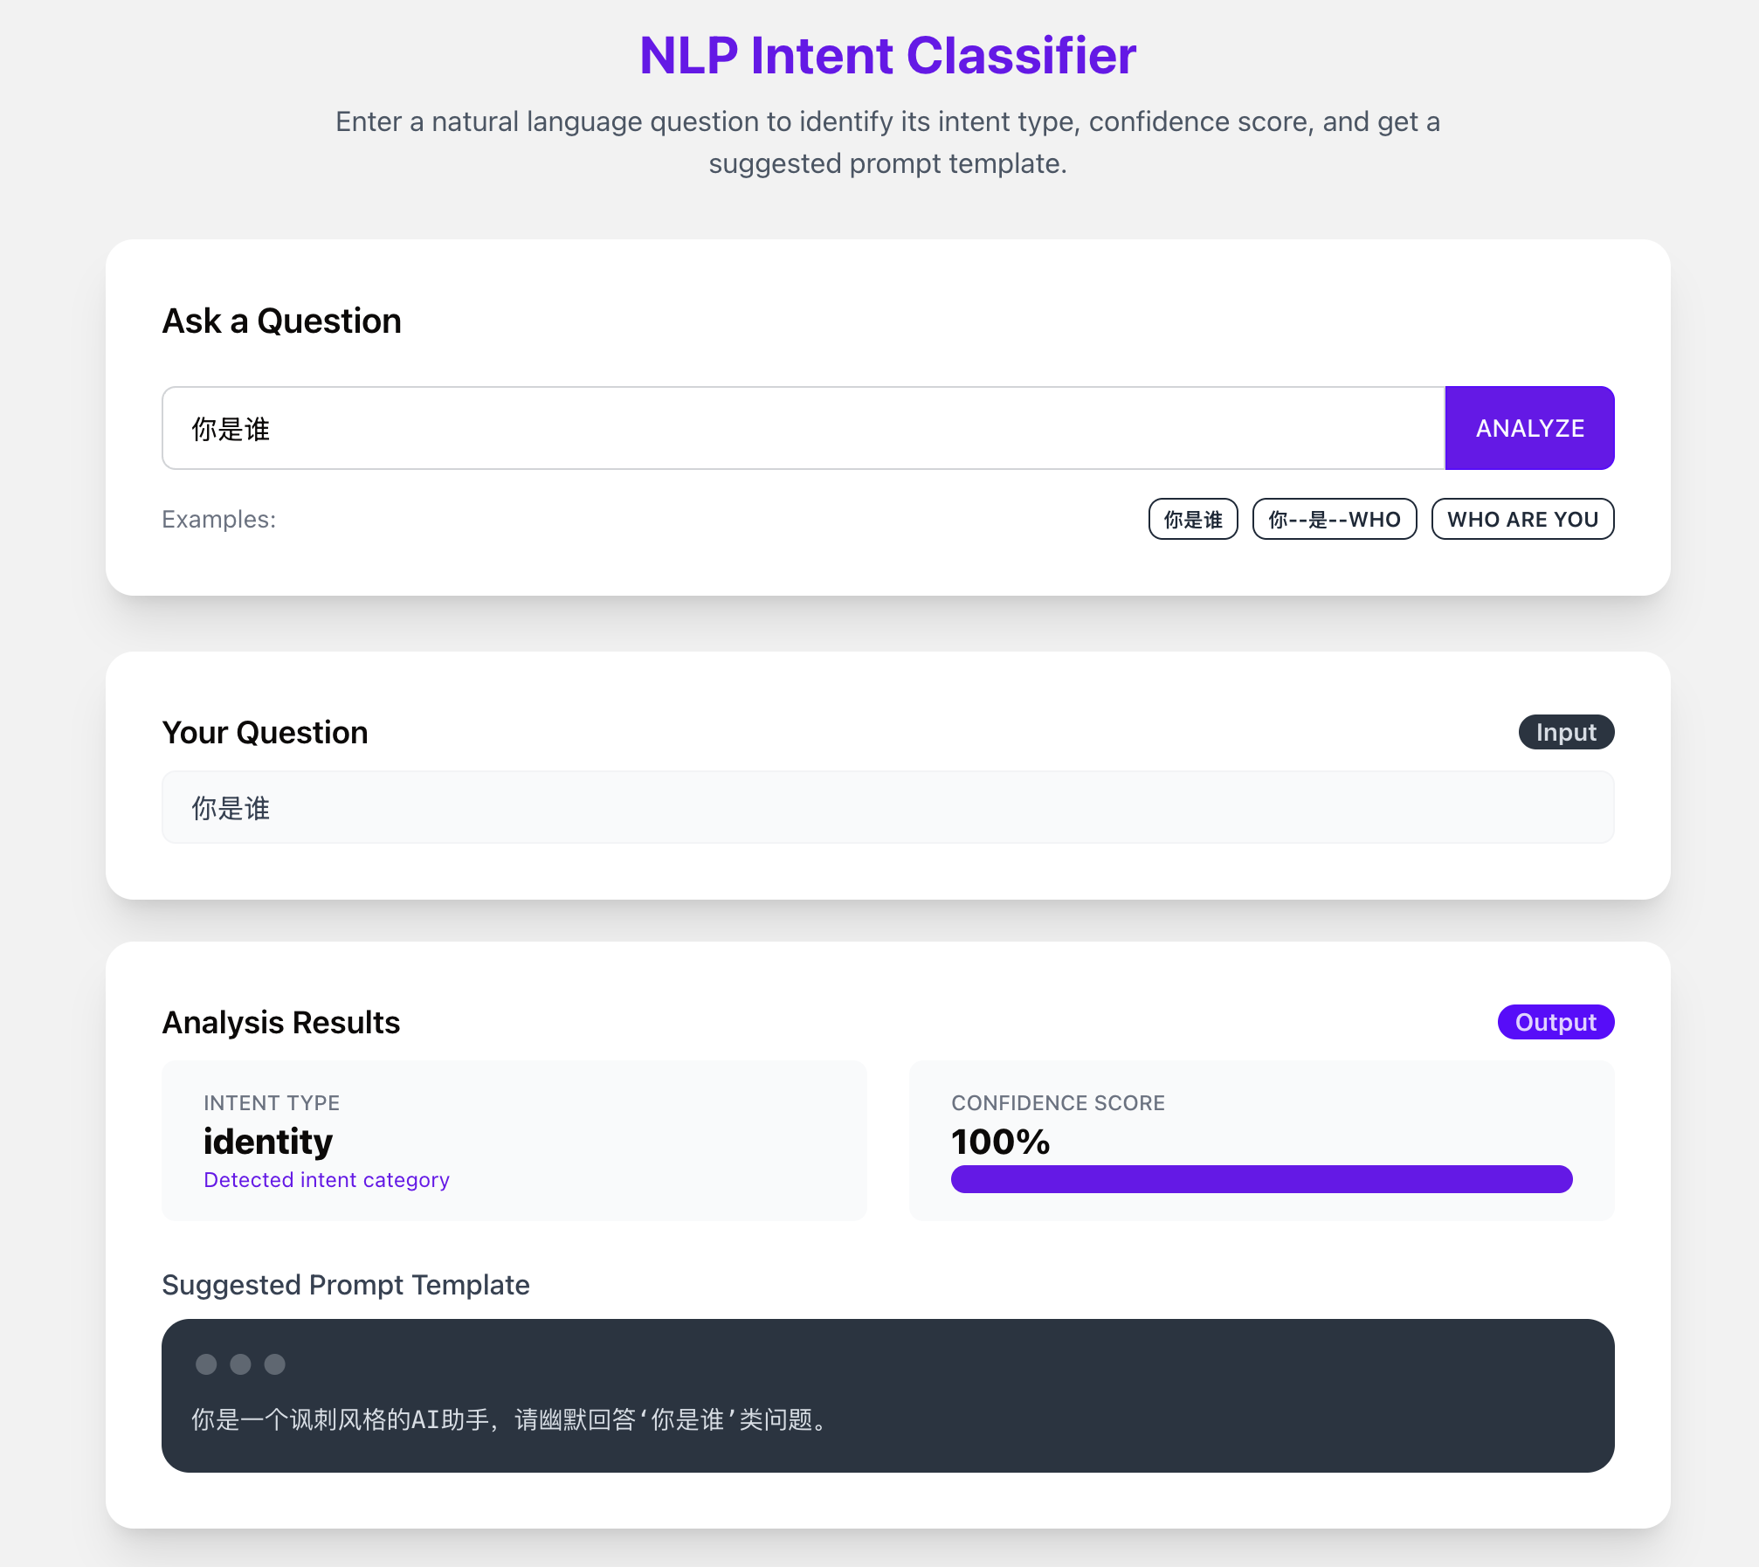Click the 100% confidence value

1000,1142
